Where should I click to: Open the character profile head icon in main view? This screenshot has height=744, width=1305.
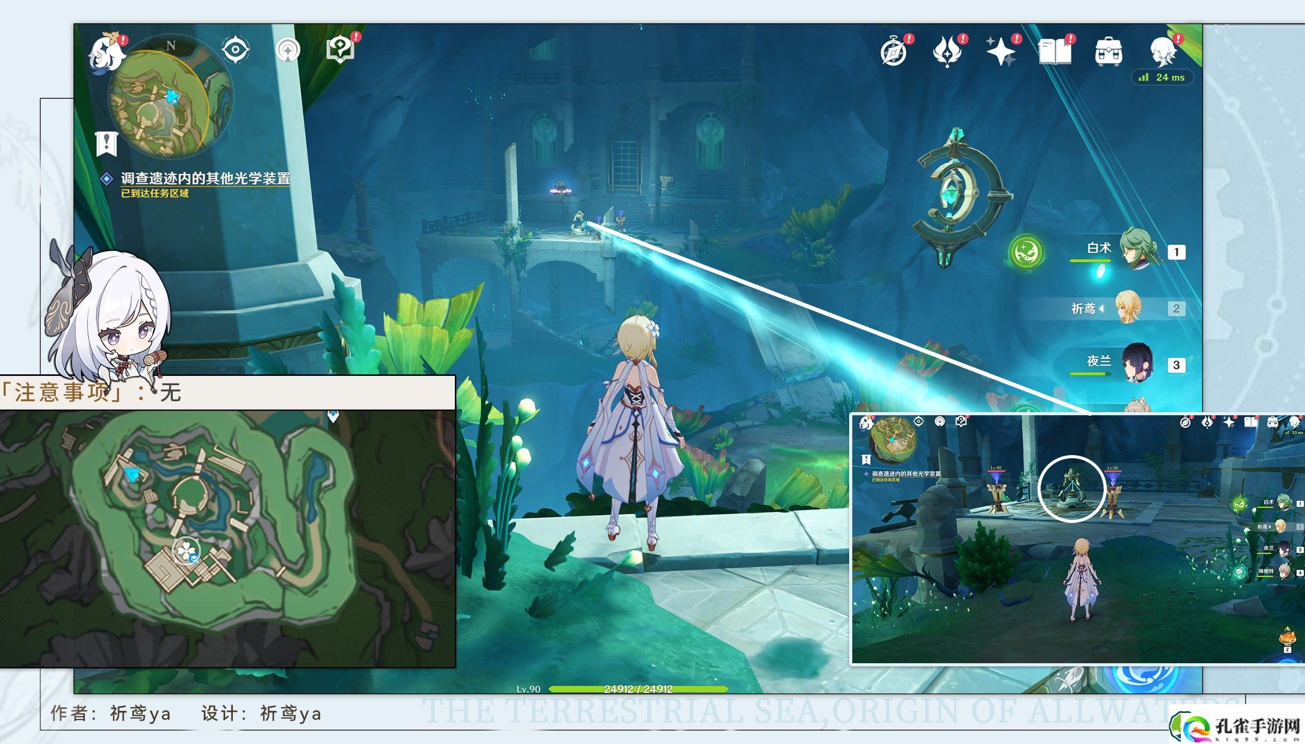1163,51
